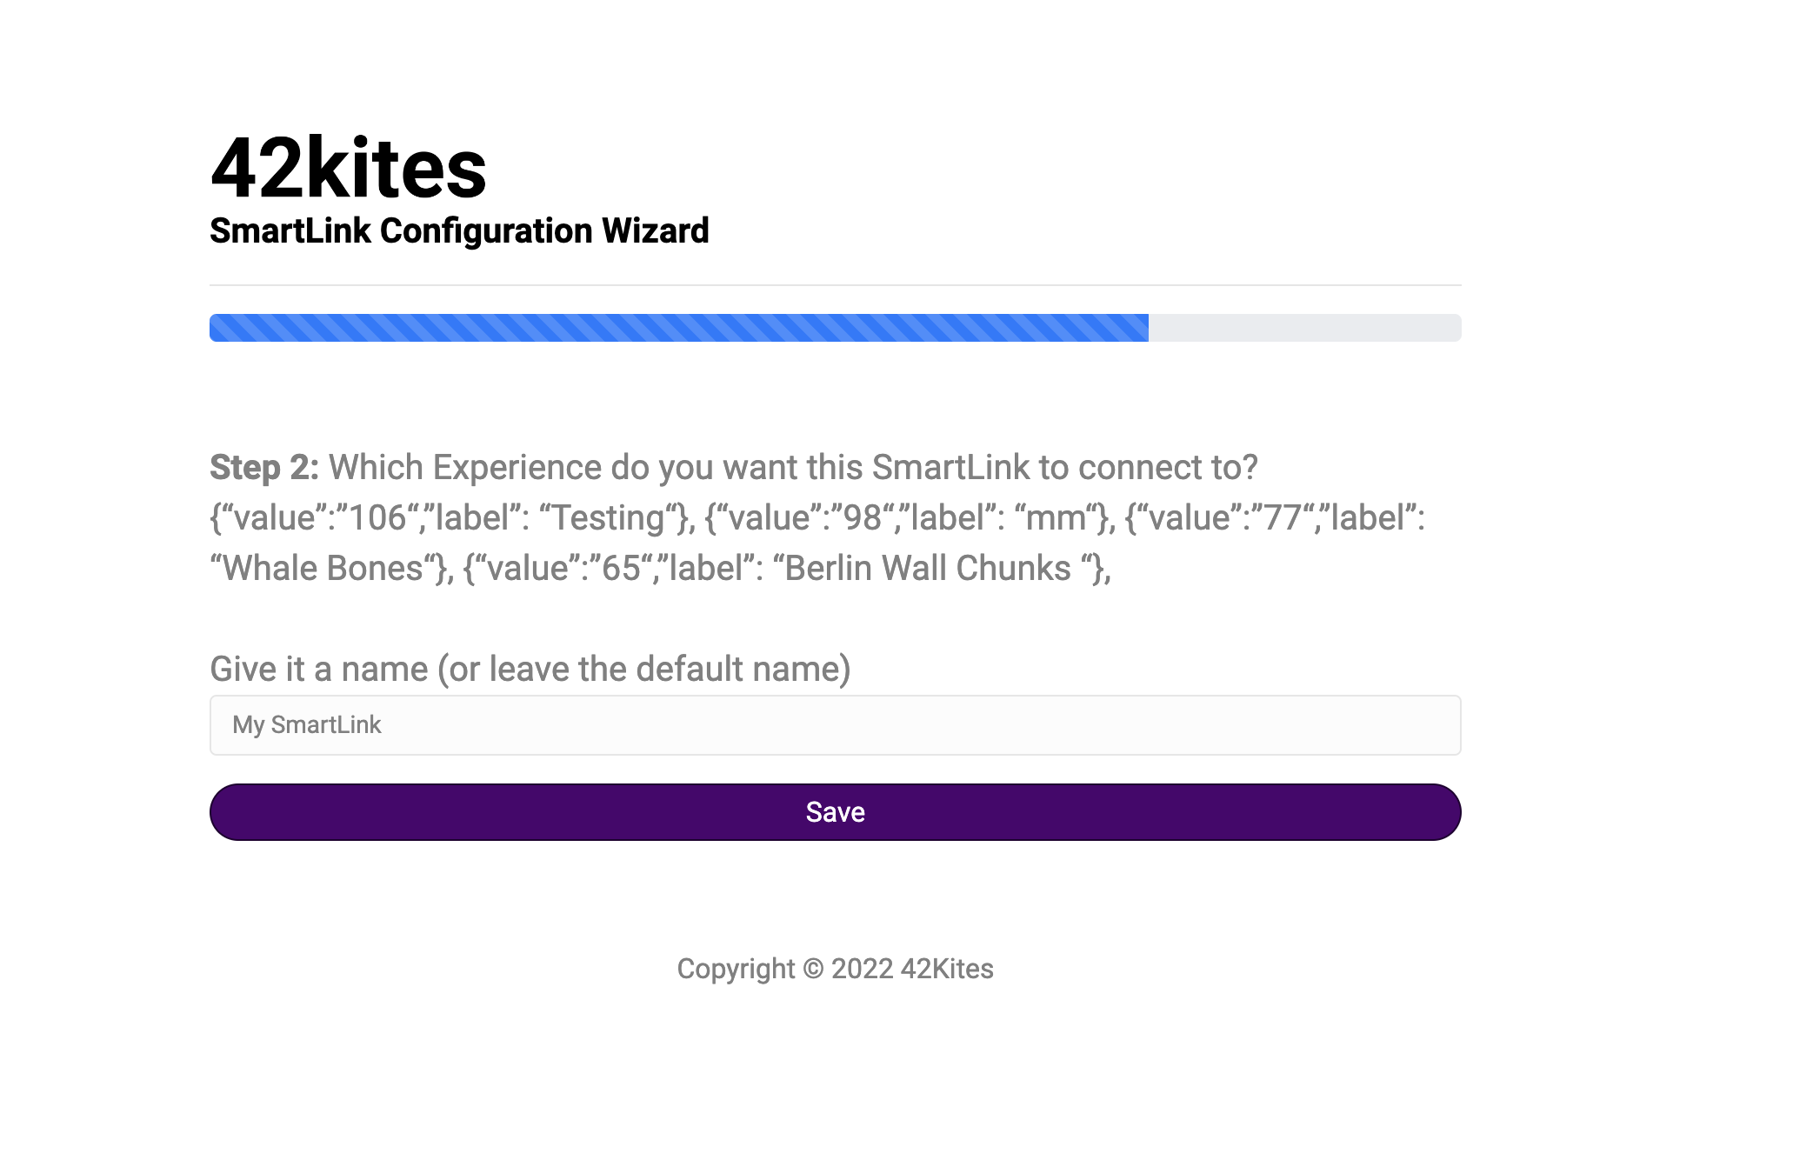Click the unfilled gray end of progress bar
This screenshot has height=1160, width=1793.
(x=1305, y=328)
